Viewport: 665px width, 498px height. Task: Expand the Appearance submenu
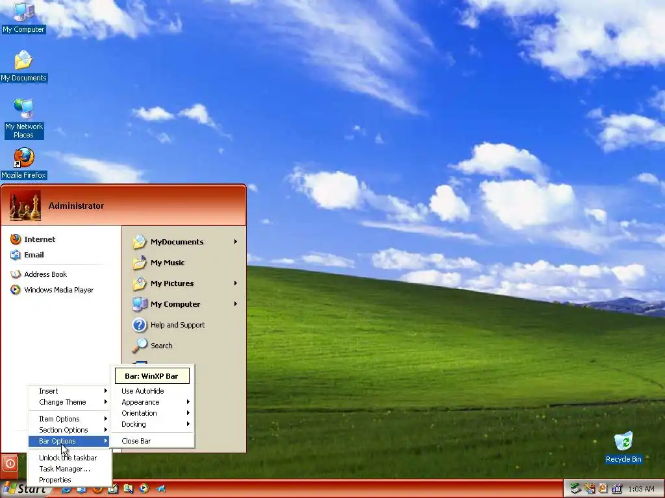[x=153, y=402]
